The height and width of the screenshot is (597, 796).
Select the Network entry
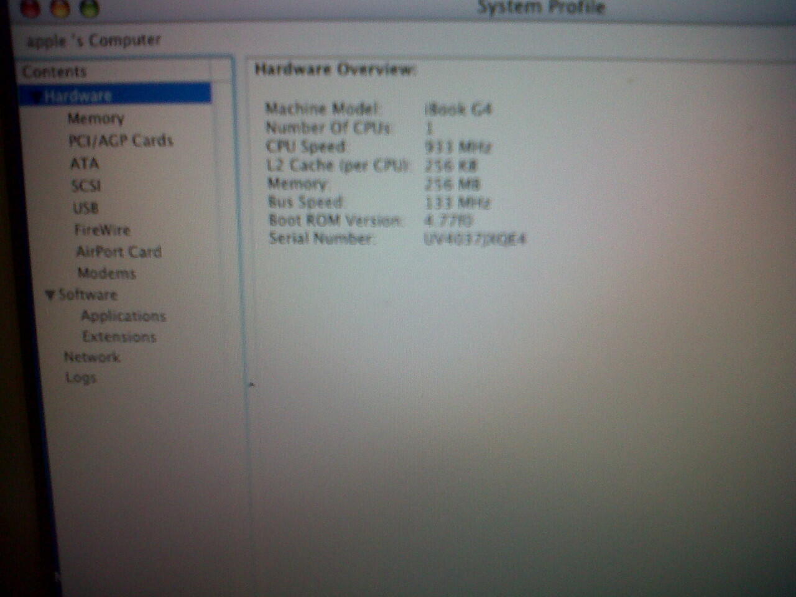[92, 357]
